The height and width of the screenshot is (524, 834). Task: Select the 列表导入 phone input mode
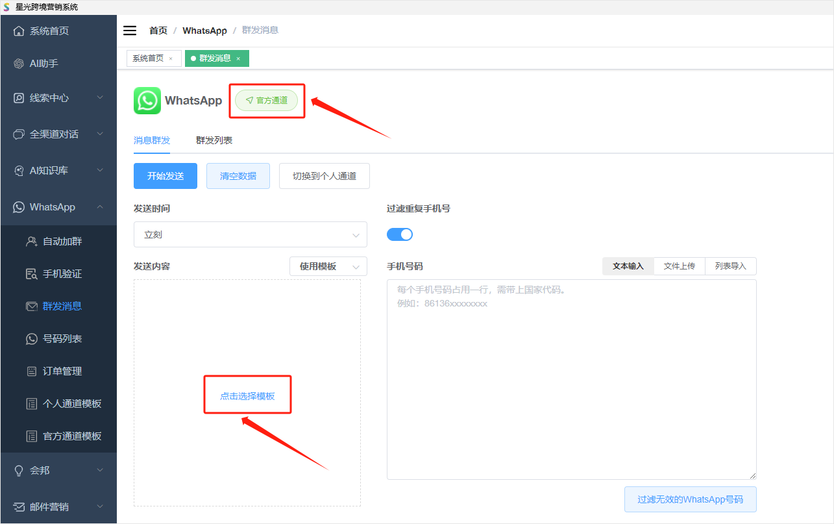(731, 266)
